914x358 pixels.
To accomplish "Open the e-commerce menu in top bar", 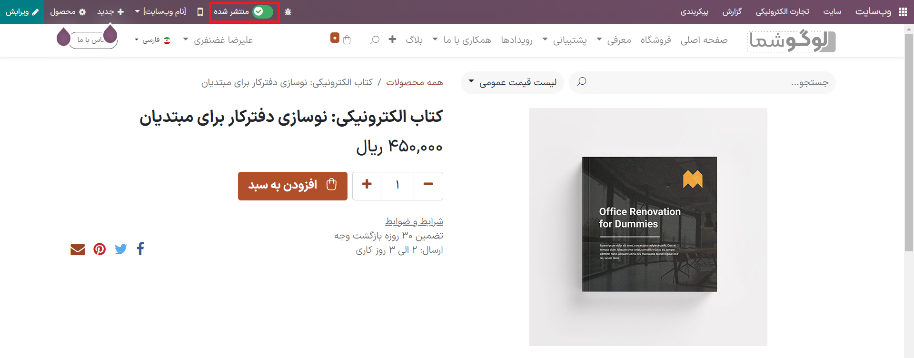I will click(782, 12).
